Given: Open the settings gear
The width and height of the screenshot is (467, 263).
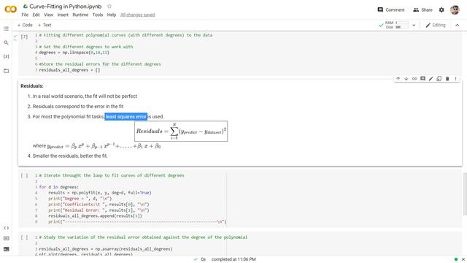Looking at the screenshot, I should click(441, 9).
